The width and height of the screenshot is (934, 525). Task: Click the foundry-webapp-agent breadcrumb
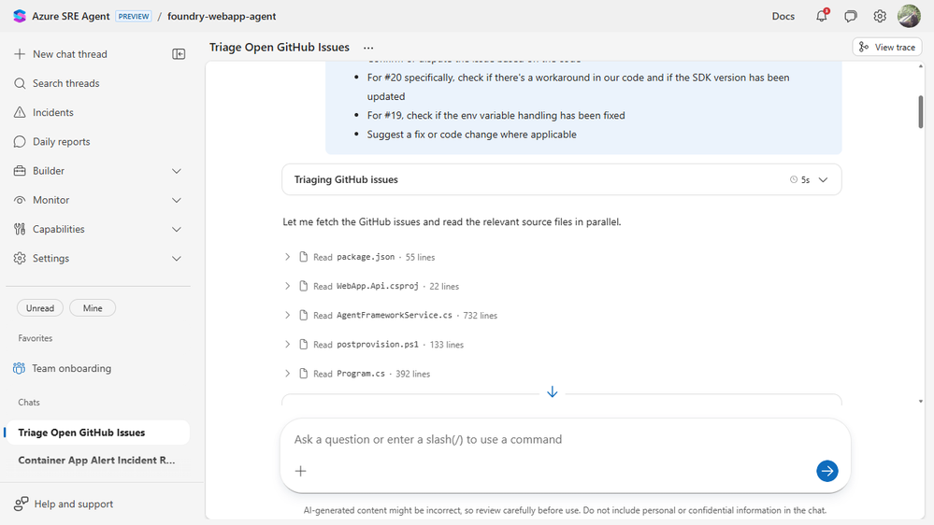point(222,16)
